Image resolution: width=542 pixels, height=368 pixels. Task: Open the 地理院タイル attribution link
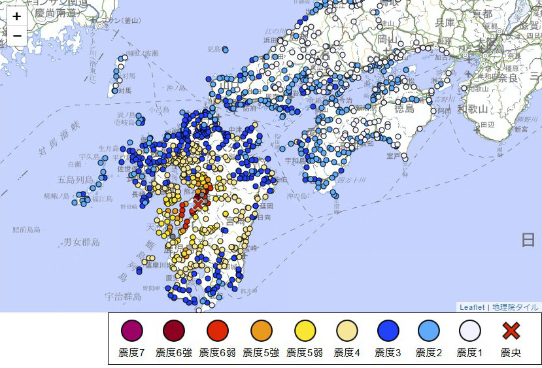pos(515,307)
